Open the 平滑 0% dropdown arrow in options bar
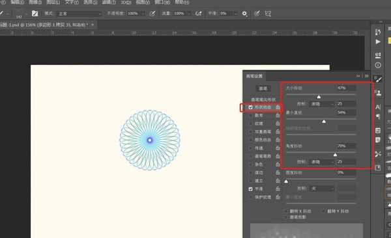 point(235,14)
